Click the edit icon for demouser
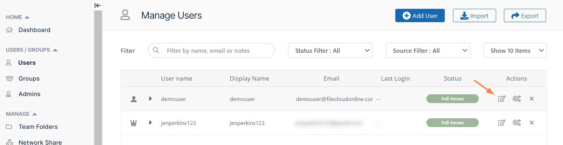Screen dimensions: 563x145 [x=501, y=99]
